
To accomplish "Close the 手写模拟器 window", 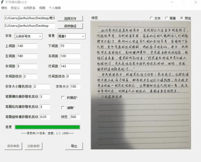I will (x=196, y=2).
